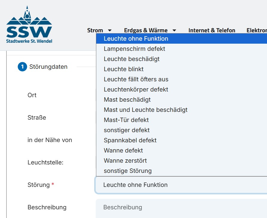Select 'Mast-Tür defekt' option

(126, 120)
